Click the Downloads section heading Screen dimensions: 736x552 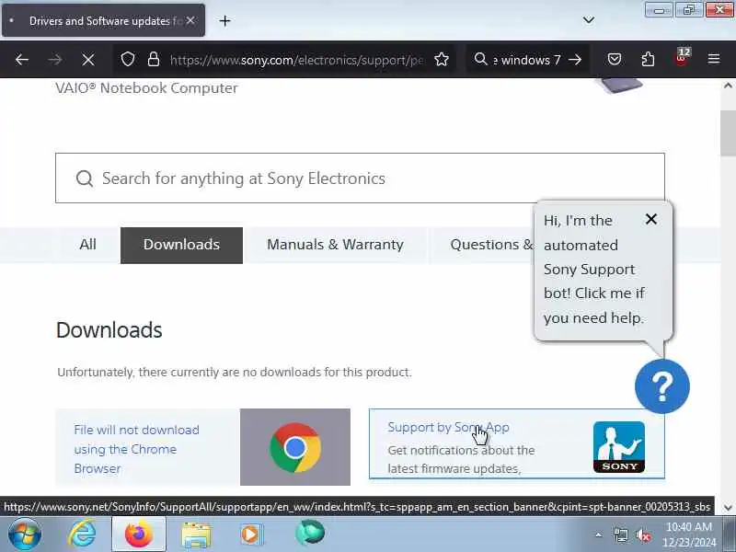tap(109, 330)
